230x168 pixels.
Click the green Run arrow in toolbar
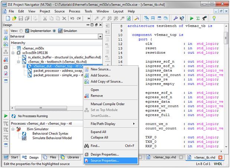click(x=191, y=18)
